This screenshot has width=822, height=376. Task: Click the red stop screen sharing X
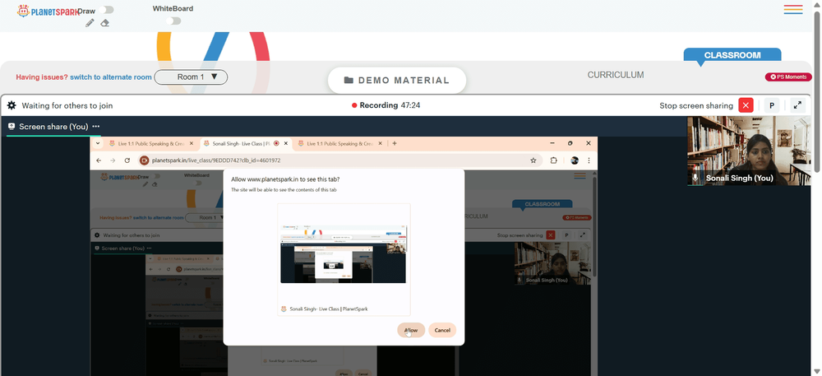pos(746,105)
